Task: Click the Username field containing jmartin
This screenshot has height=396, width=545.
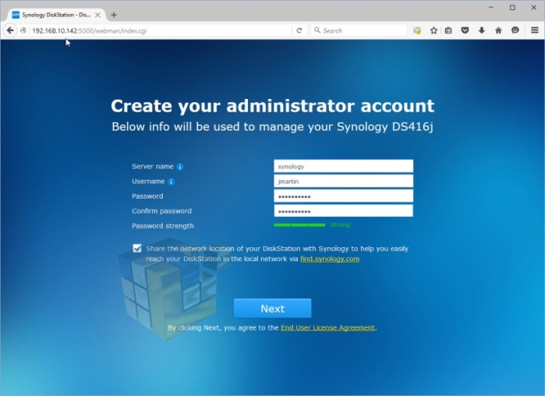Action: click(343, 182)
